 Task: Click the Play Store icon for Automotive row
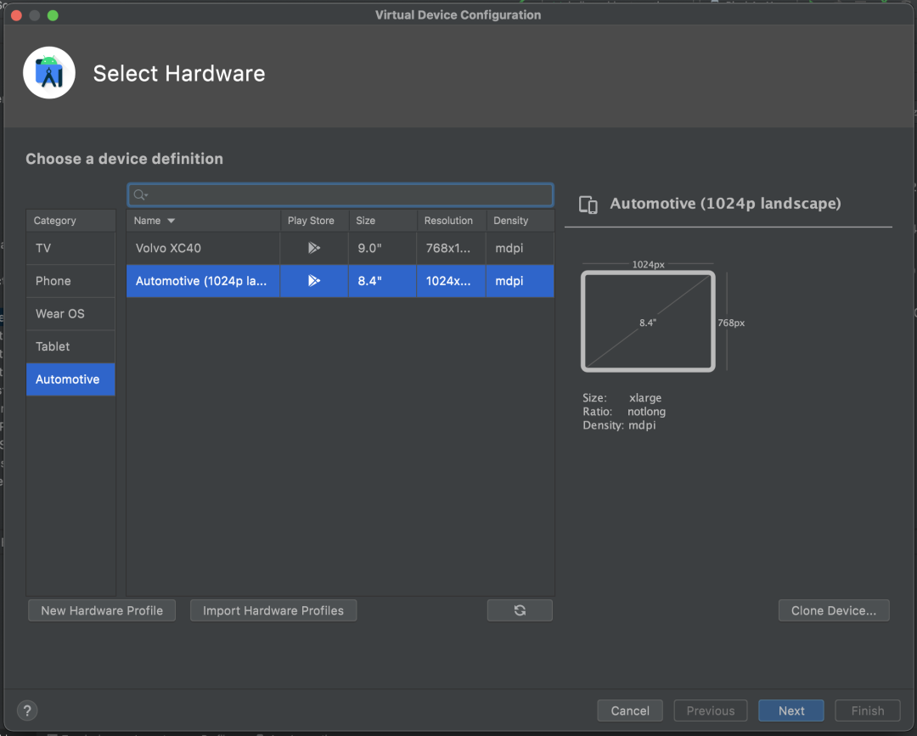click(314, 281)
